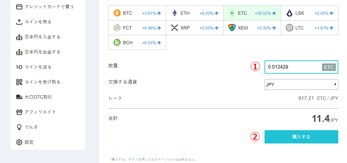
Task: Choose the ETH coin tile
Action: click(195, 13)
